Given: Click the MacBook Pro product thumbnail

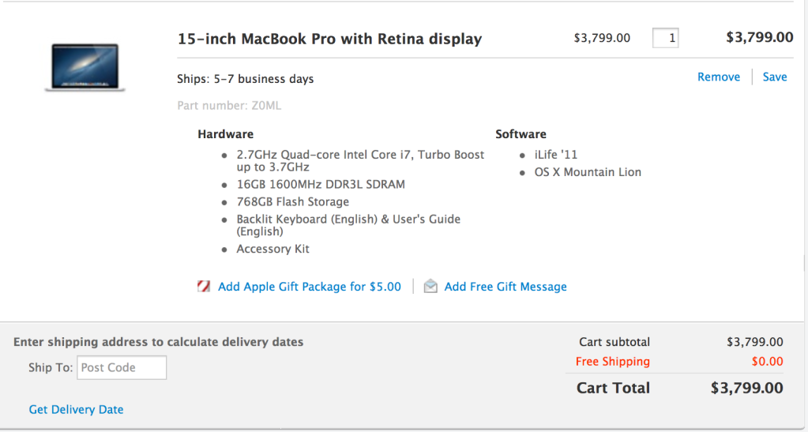Looking at the screenshot, I should click(85, 68).
